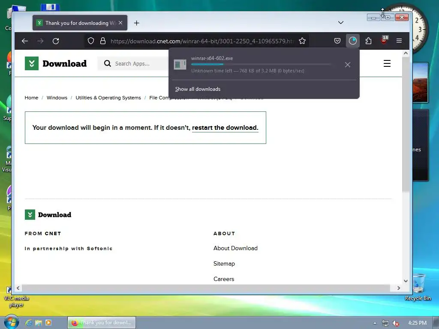Click the 'restart the download' link
The height and width of the screenshot is (329, 439).
coord(225,128)
